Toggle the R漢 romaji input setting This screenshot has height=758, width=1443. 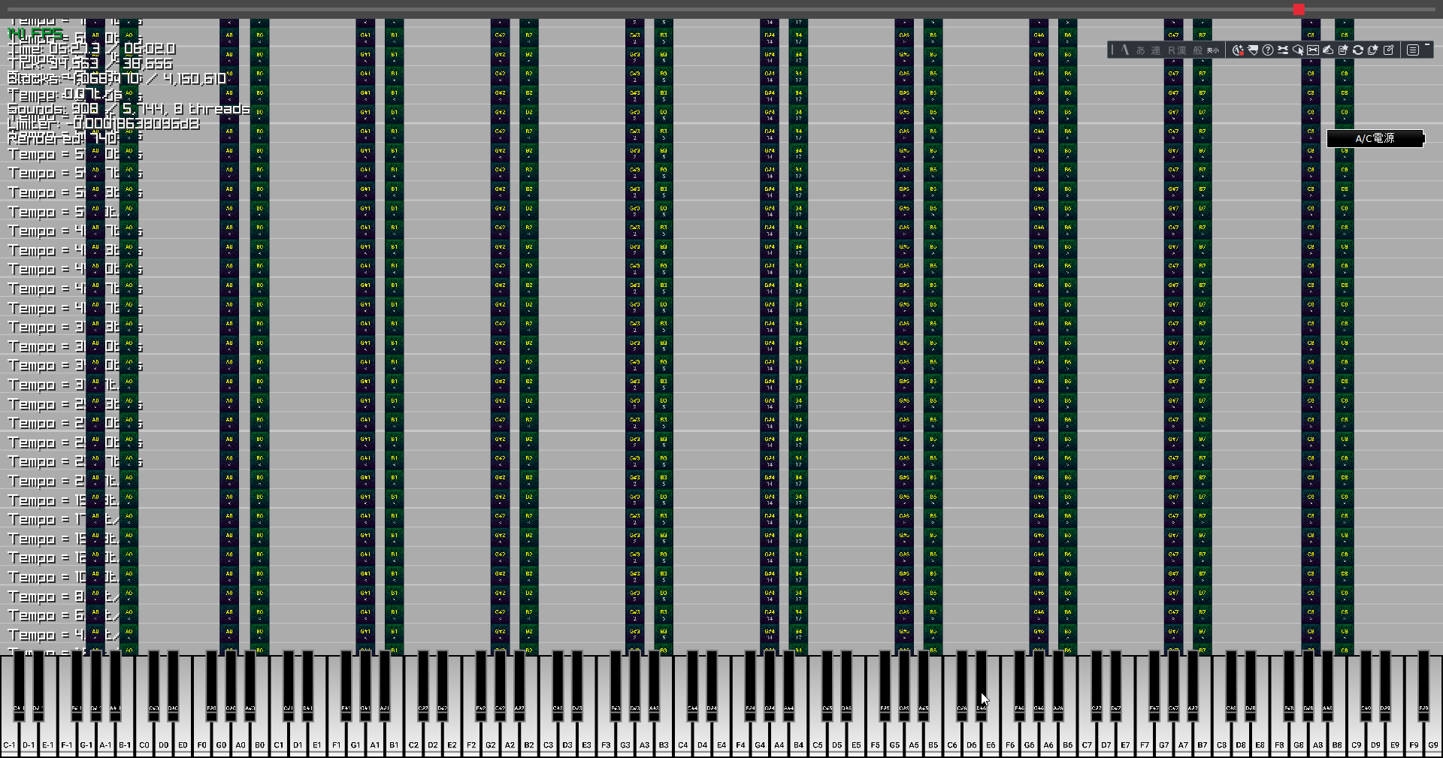[x=1177, y=50]
